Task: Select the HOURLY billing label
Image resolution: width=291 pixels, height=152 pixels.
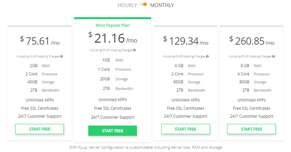Action: coord(127,5)
